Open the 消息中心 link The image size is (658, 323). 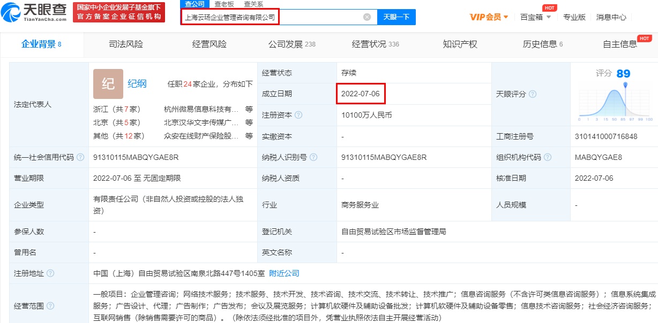[x=611, y=17]
